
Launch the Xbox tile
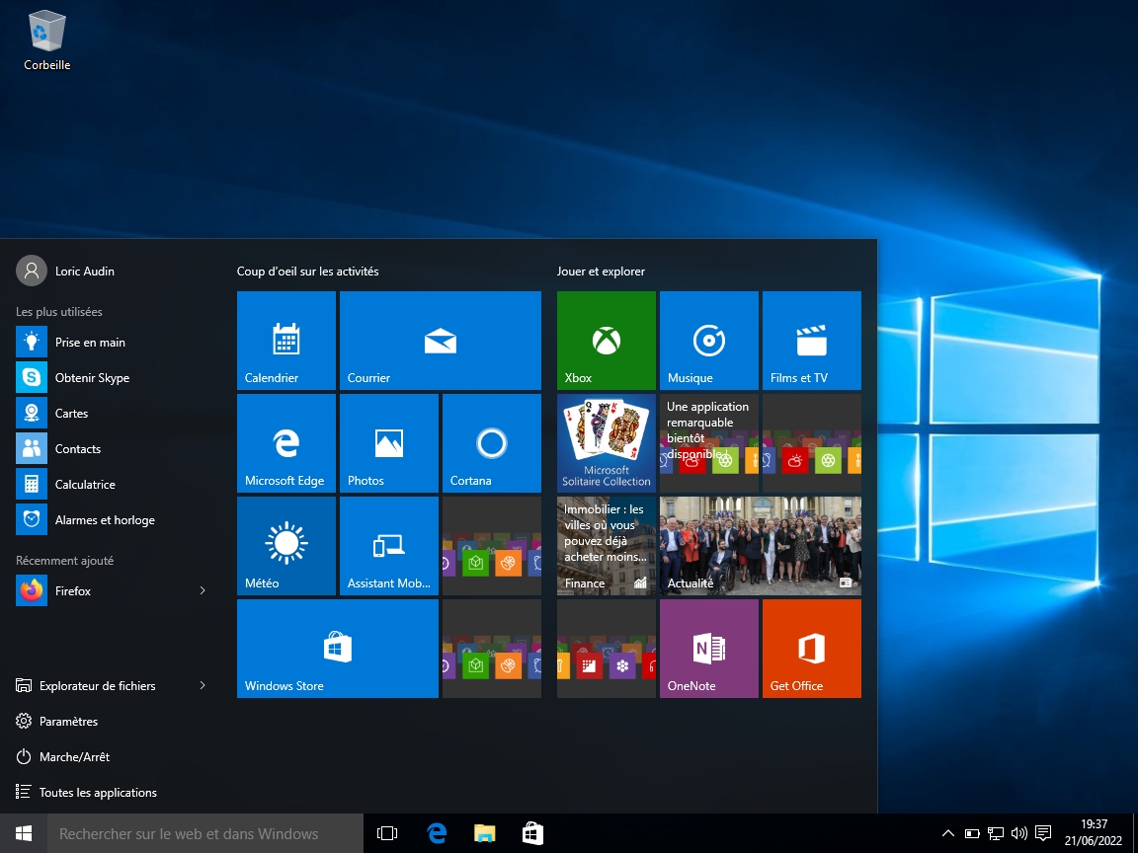(x=606, y=341)
